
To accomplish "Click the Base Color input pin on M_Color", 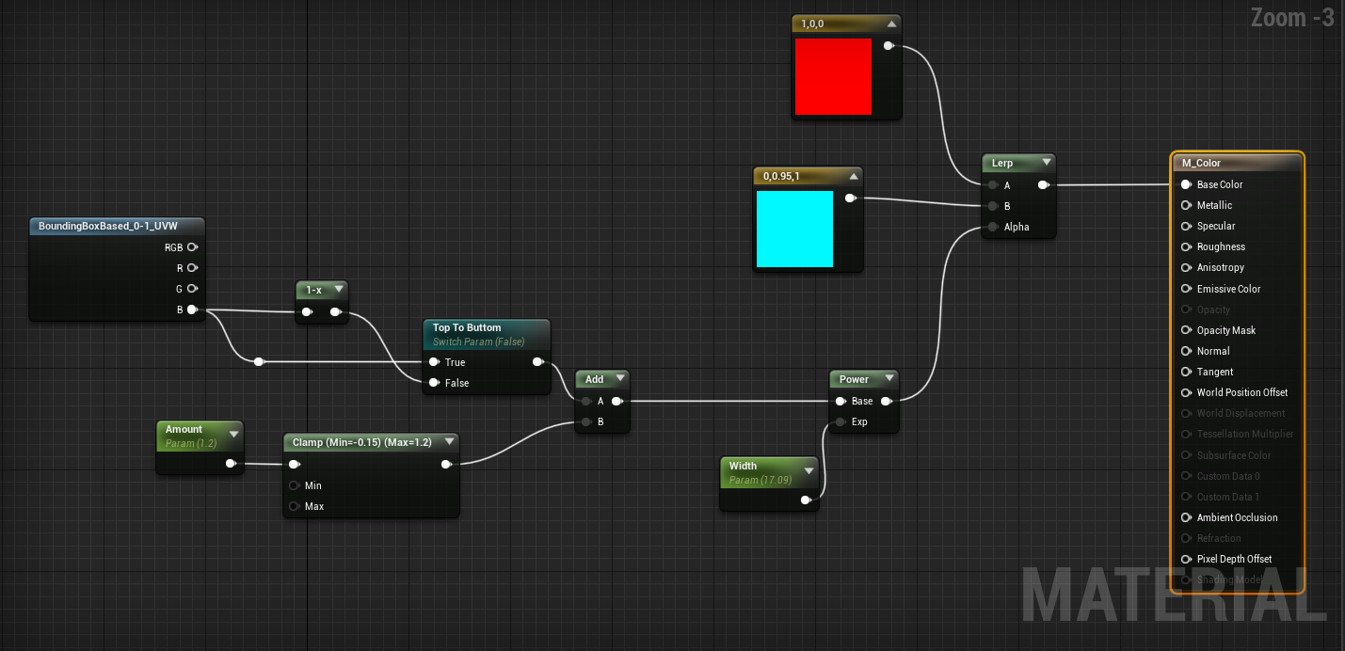I will tap(1186, 185).
